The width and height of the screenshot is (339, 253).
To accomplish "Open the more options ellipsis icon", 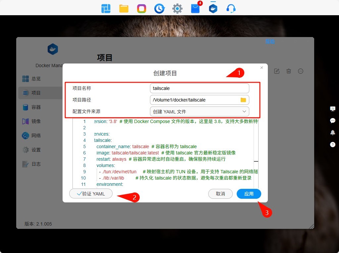I will (301, 71).
